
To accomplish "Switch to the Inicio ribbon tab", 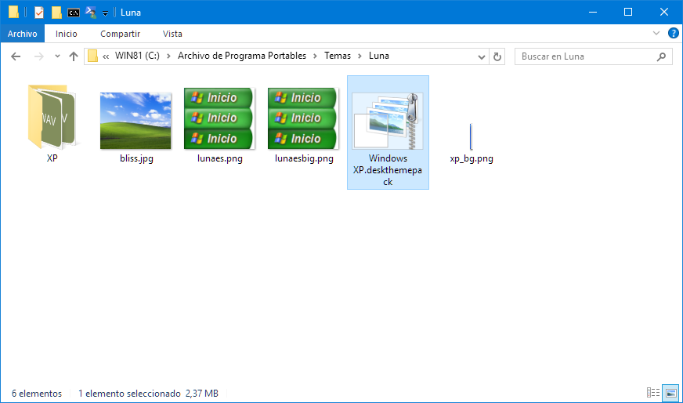I will pyautogui.click(x=67, y=34).
